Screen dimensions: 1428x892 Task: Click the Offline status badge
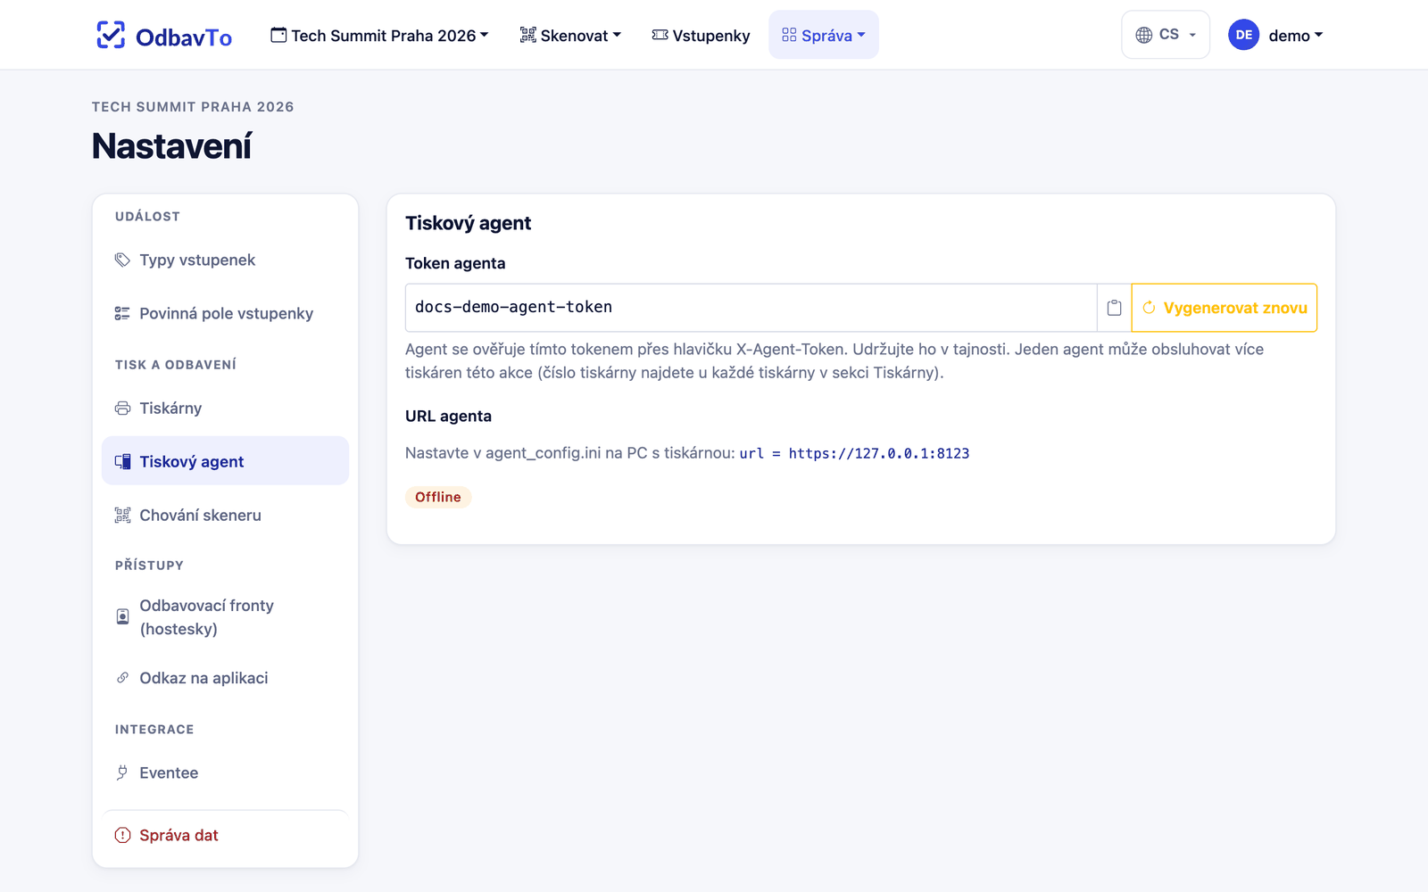click(438, 497)
